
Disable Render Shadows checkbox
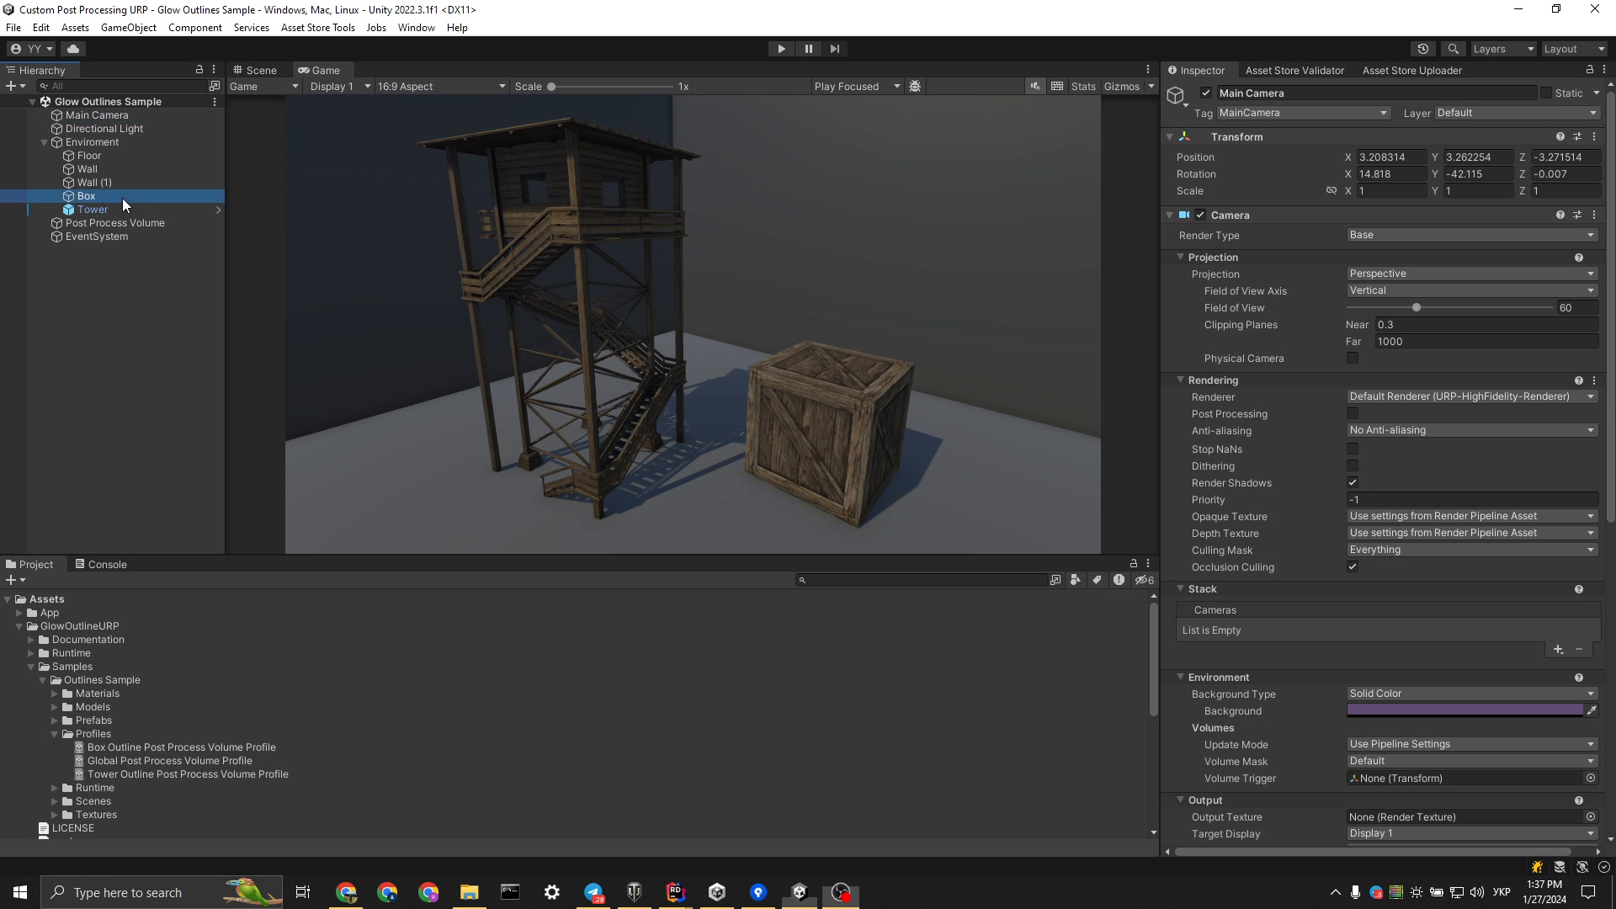(x=1353, y=483)
